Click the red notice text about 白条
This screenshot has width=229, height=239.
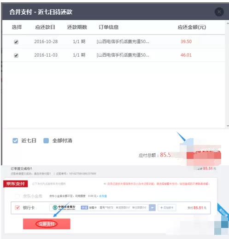click(x=159, y=184)
